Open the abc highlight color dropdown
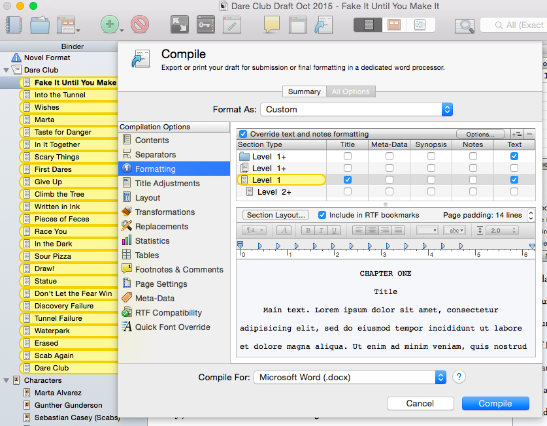This screenshot has height=426, width=547. (455, 230)
